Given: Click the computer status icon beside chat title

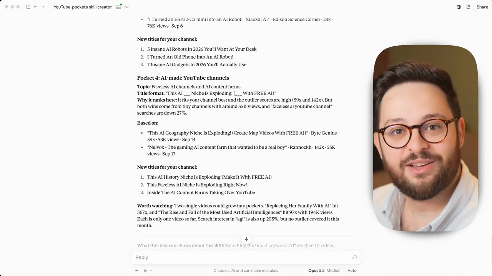Looking at the screenshot, I should click(x=119, y=7).
